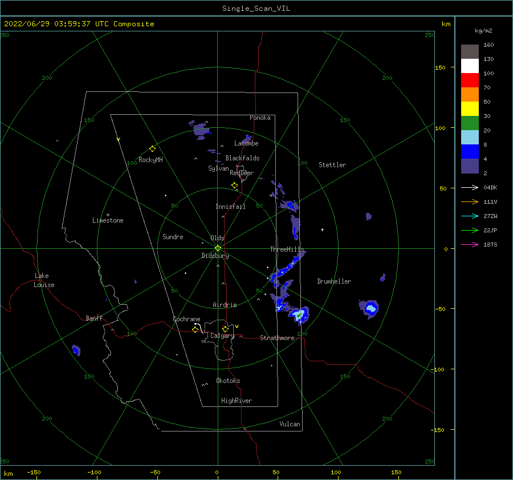Image resolution: width=513 pixels, height=480 pixels.
Task: Click the white 100-130 legend color band
Action: click(x=470, y=66)
